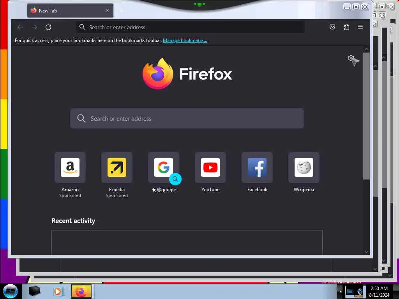This screenshot has width=399, height=299.
Task: Launch Windows Media Player from taskbar
Action: (58, 291)
